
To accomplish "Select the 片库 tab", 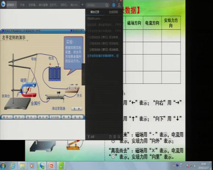I will pos(22,5).
